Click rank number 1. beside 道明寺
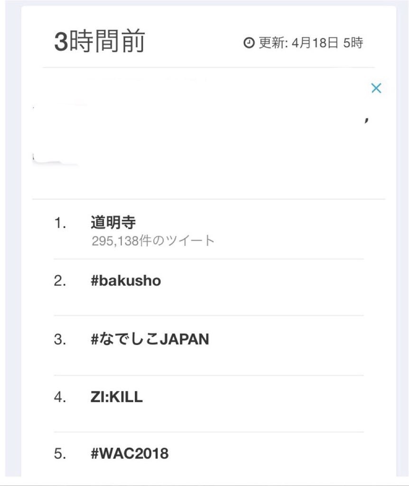Viewport: 409px width, 486px height. click(60, 224)
